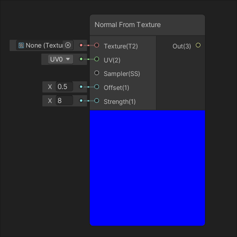Click the cyan dot beside Offset field

(x=81, y=87)
